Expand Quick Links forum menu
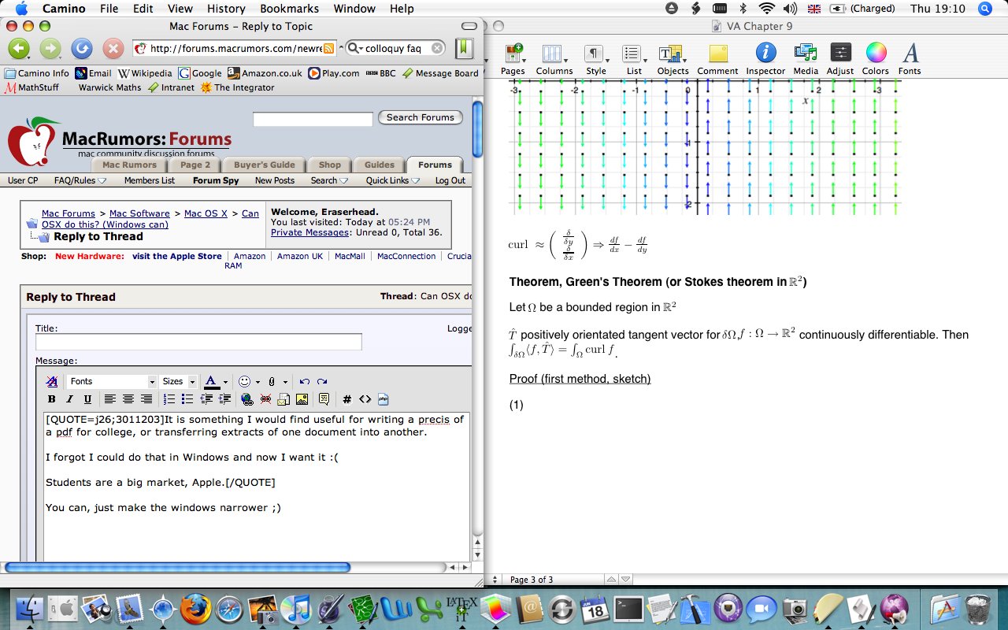Screen dimensions: 1008x630 coord(392,180)
